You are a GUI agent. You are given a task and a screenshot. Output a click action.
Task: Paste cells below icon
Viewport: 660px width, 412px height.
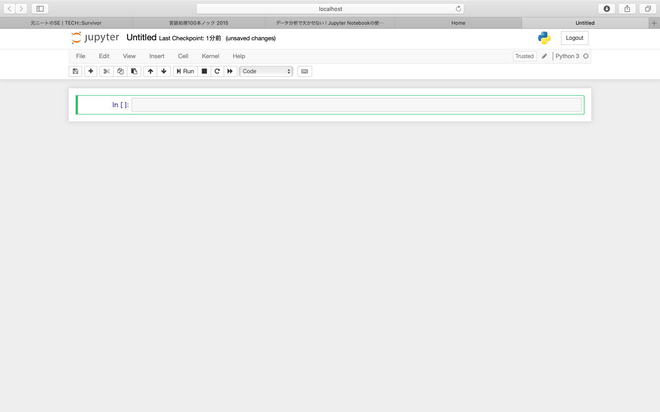point(134,71)
